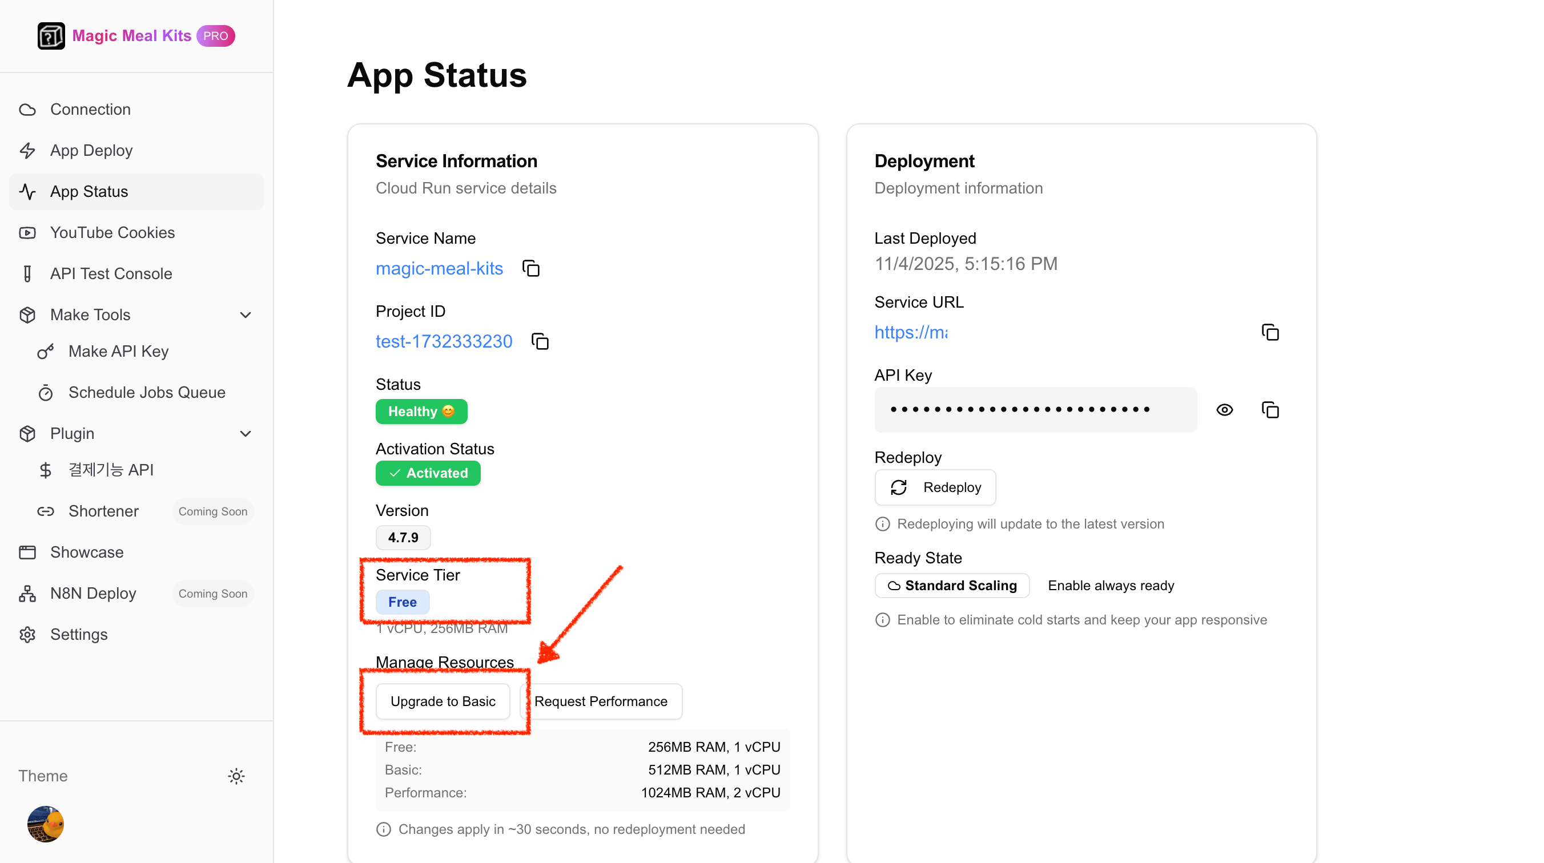Screen dimensions: 1544x863
Task: Click the Theme label in sidebar footer
Action: point(43,776)
